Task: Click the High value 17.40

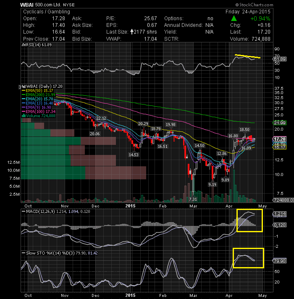Action: click(58, 25)
